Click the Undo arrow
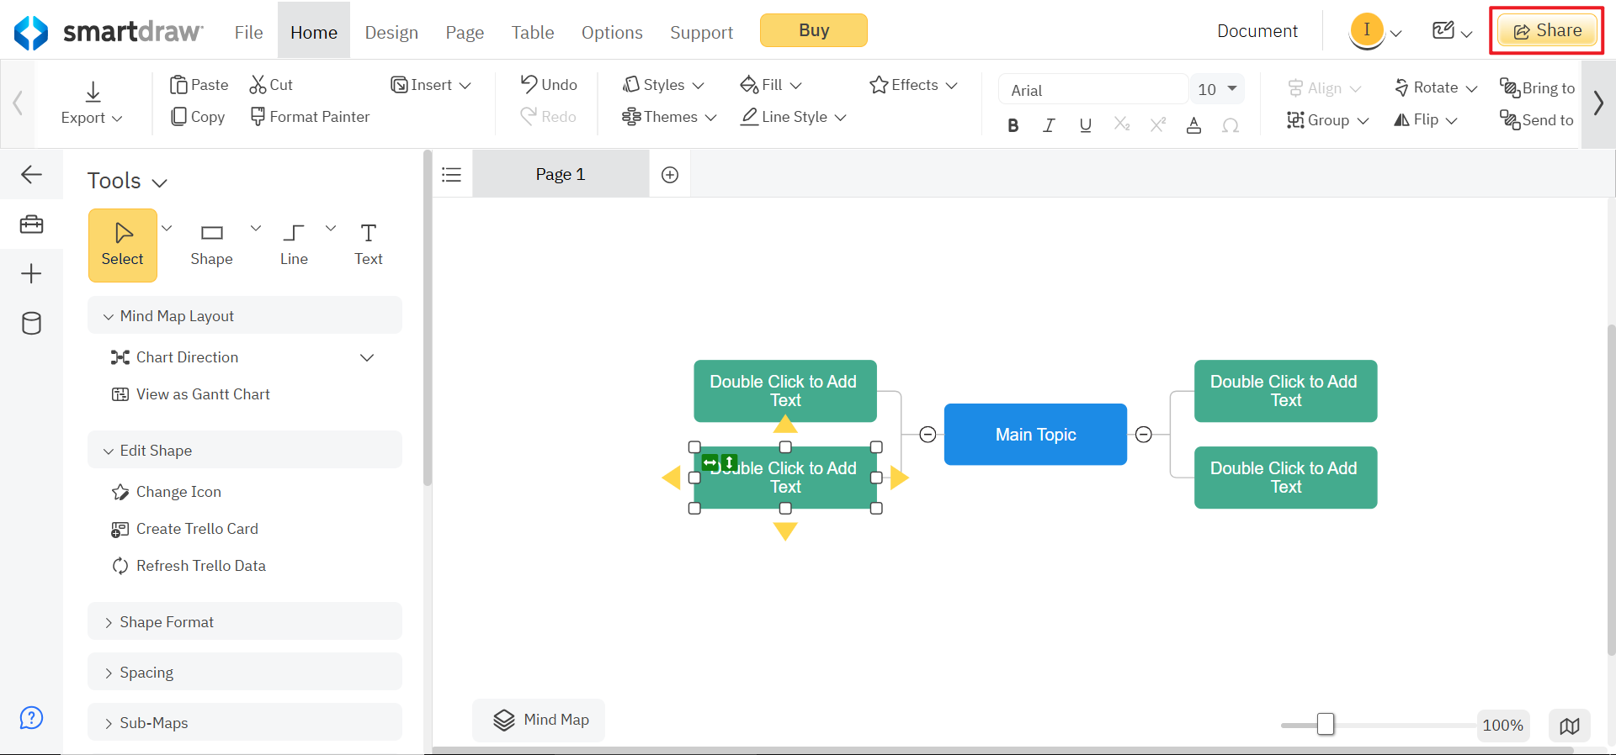Screen dimensions: 1616x755 [x=529, y=84]
